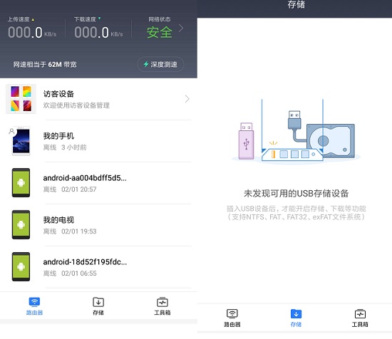Click 未发现可用的USB存储设备 message
Viewport: 392px width, 339px height.
tap(296, 193)
